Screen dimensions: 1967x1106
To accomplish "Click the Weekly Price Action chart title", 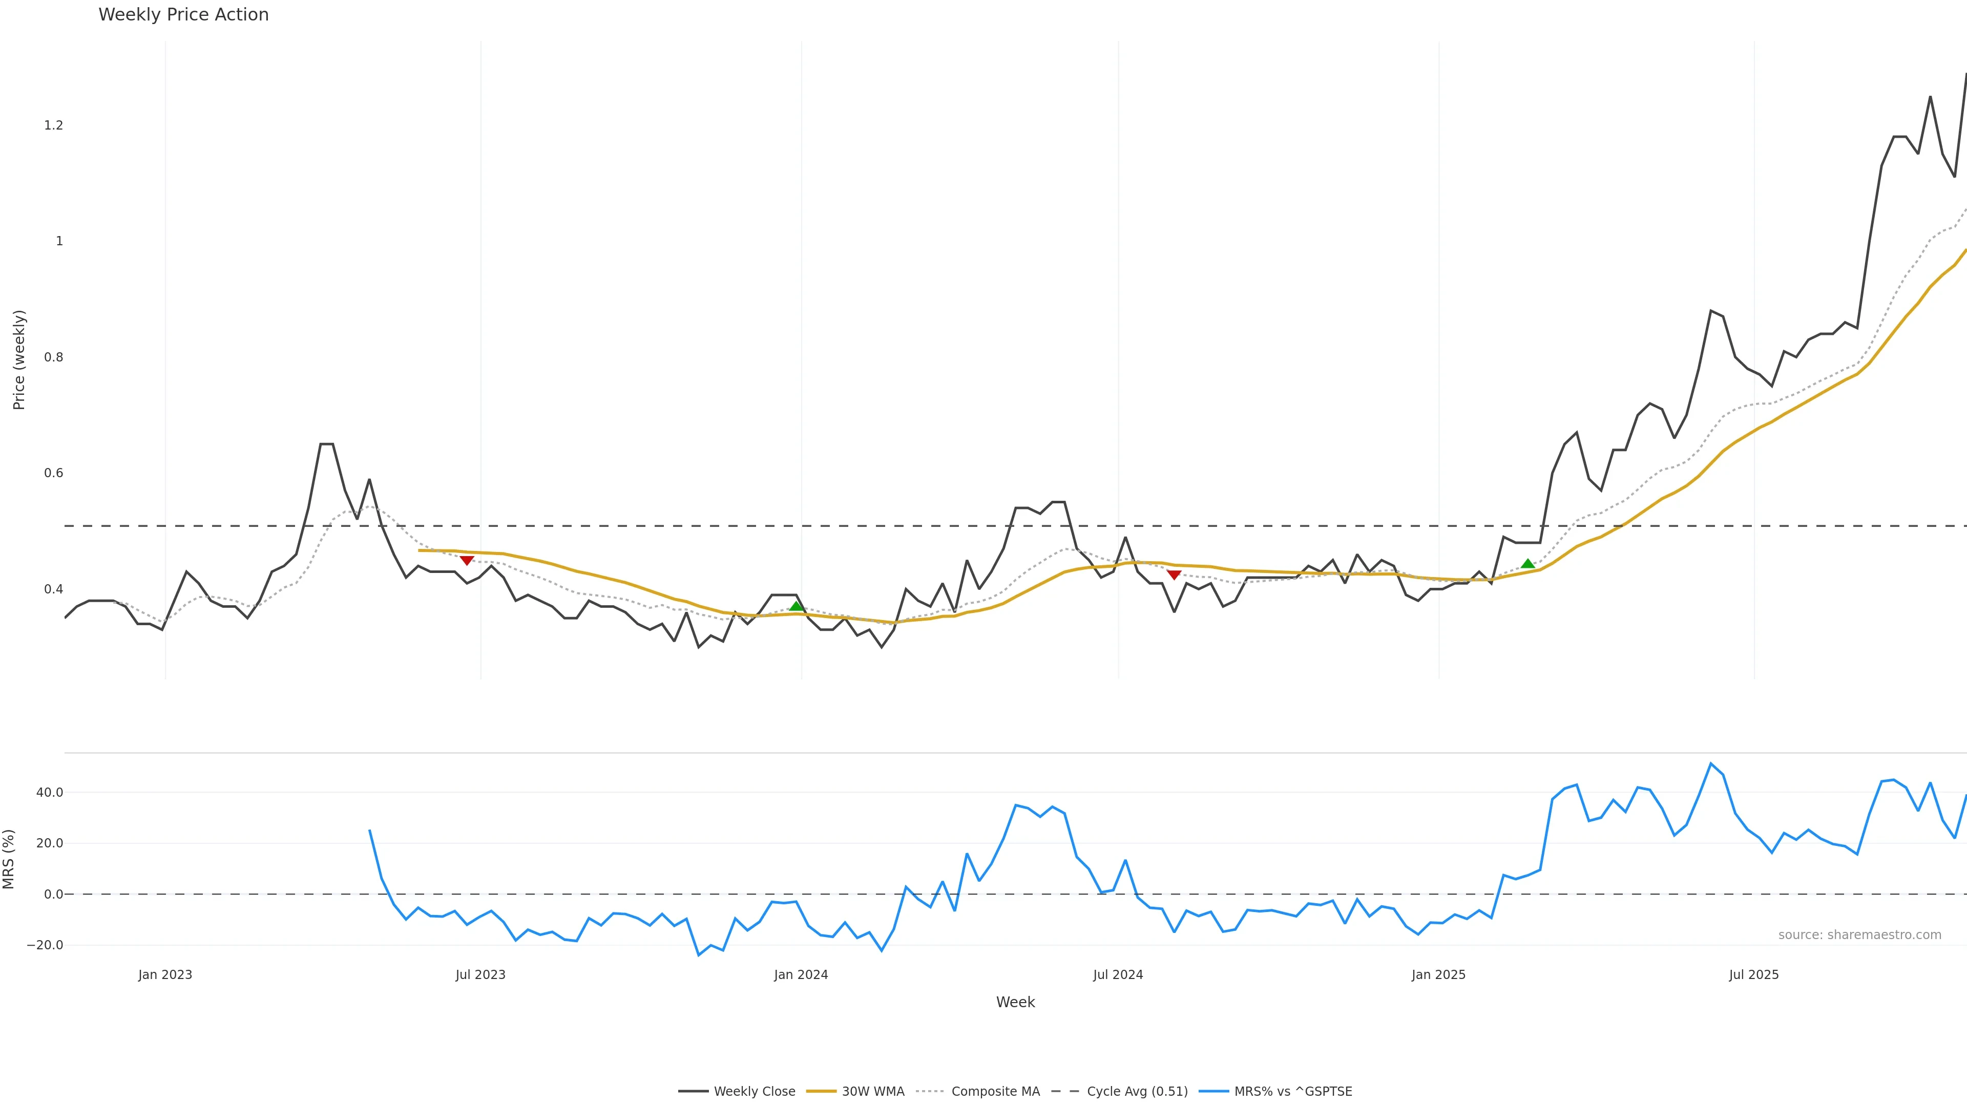I will click(183, 14).
